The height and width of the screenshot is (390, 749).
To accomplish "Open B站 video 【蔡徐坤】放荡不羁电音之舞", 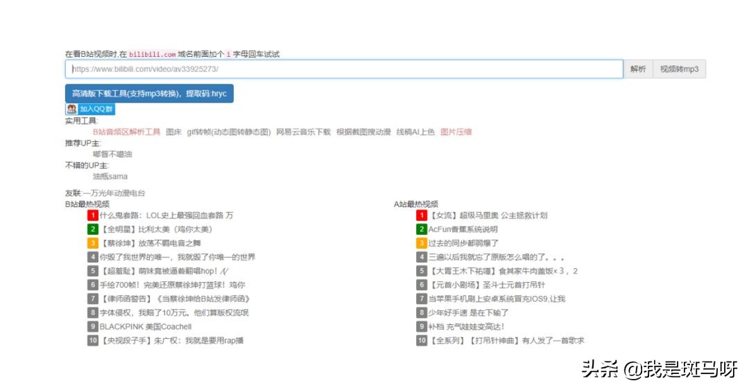I will [x=150, y=243].
